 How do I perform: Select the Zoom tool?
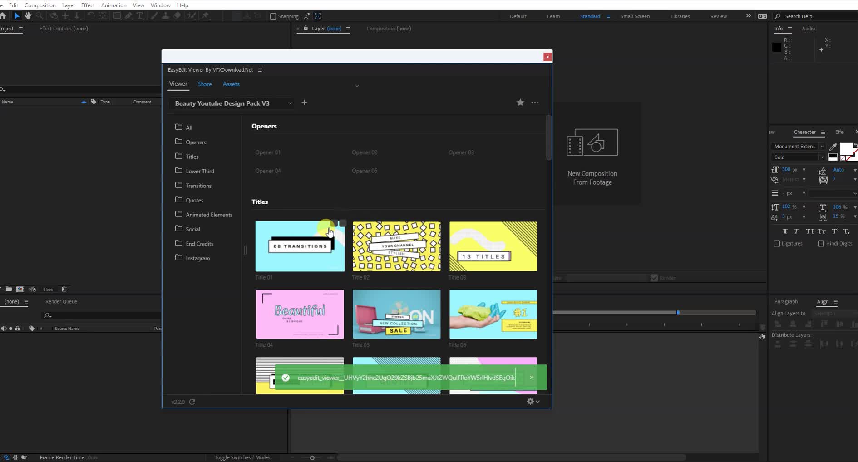(39, 16)
